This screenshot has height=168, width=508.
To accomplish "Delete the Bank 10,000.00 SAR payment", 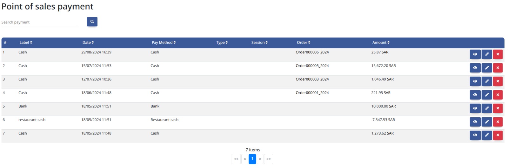I will (x=498, y=108).
